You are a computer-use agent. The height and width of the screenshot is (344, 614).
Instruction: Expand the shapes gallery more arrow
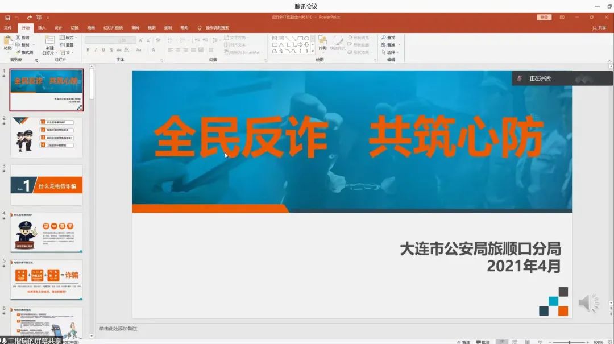pyautogui.click(x=313, y=52)
